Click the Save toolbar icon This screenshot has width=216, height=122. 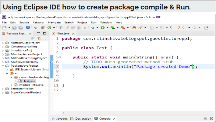[14, 28]
